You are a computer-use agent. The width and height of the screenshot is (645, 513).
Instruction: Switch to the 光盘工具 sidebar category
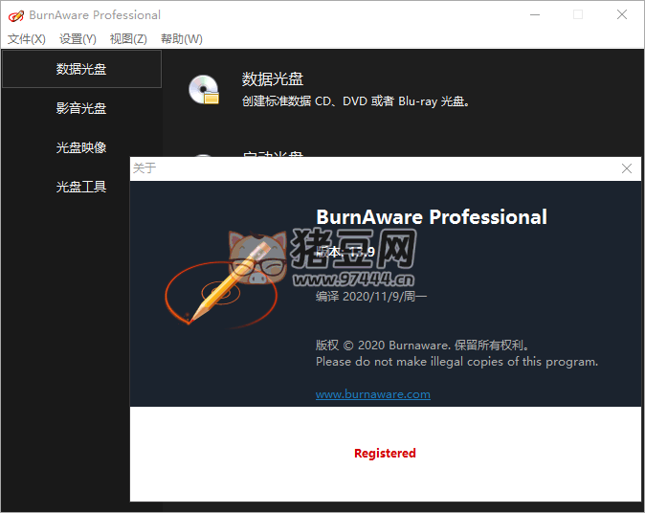[81, 187]
